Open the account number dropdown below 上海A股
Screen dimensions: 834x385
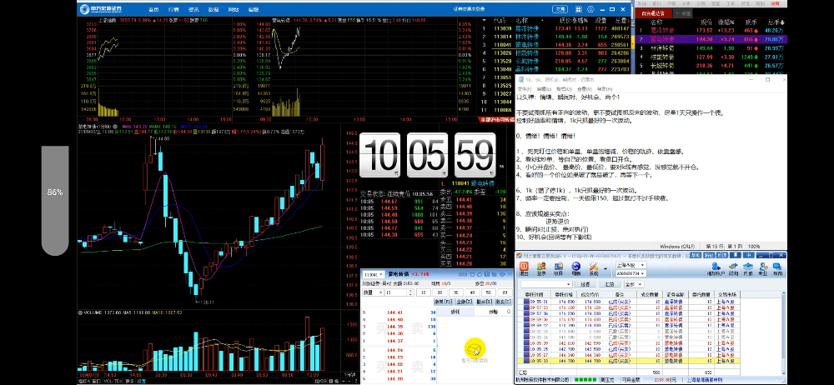click(631, 273)
